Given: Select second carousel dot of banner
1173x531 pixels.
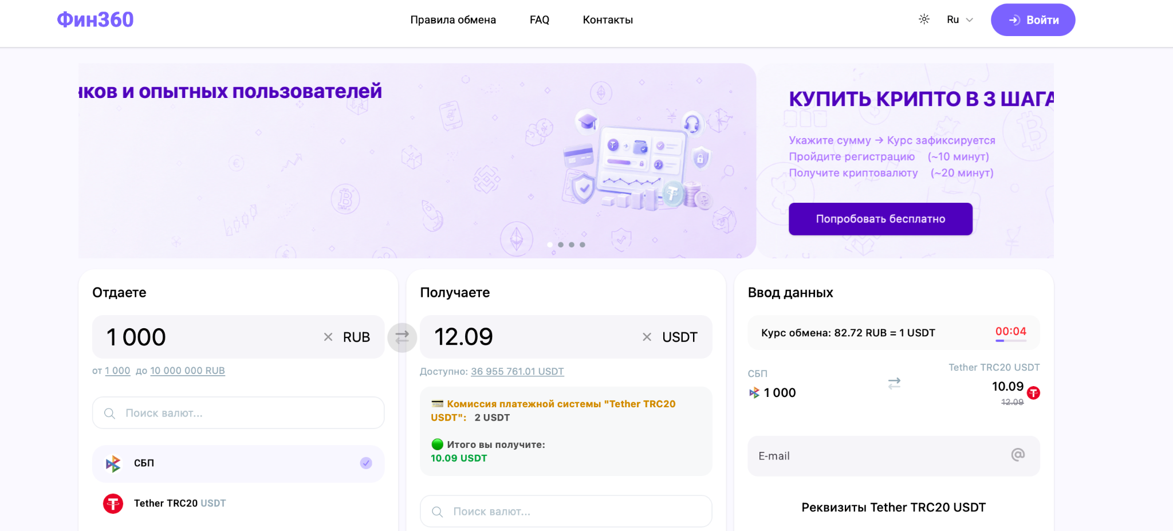Looking at the screenshot, I should [x=561, y=245].
